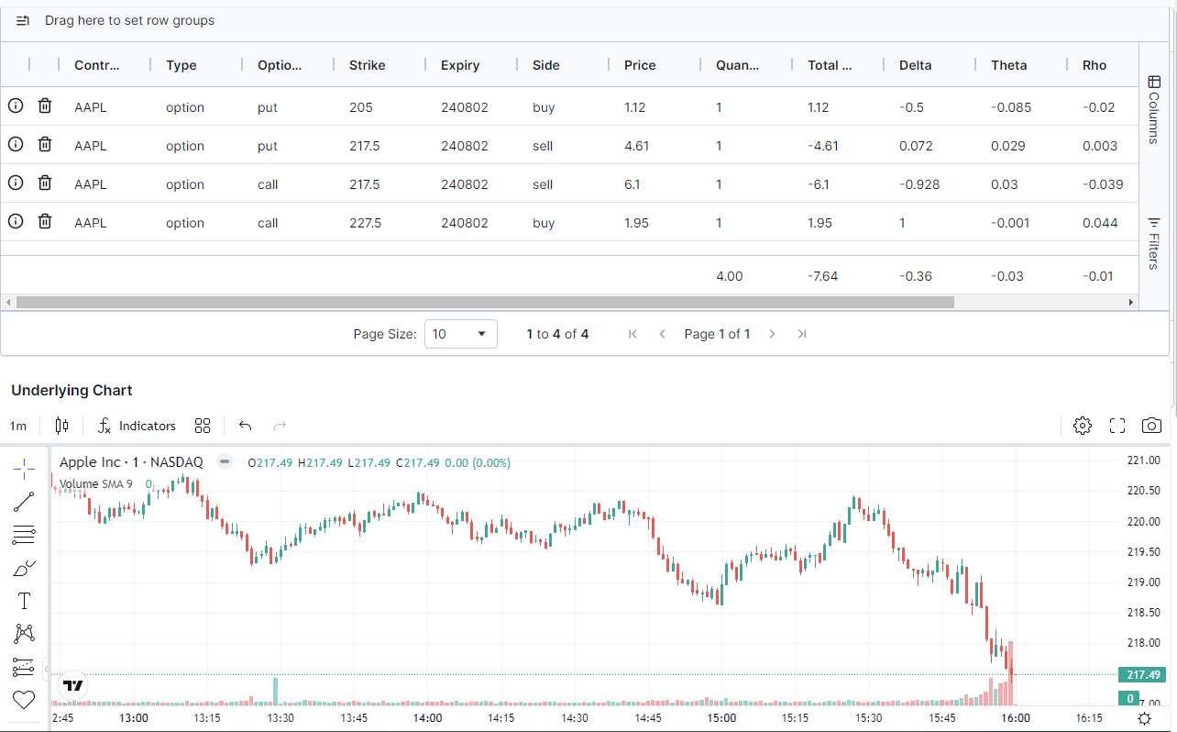This screenshot has height=732, width=1177.
Task: Open the heart favorites icon
Action: coord(24,700)
